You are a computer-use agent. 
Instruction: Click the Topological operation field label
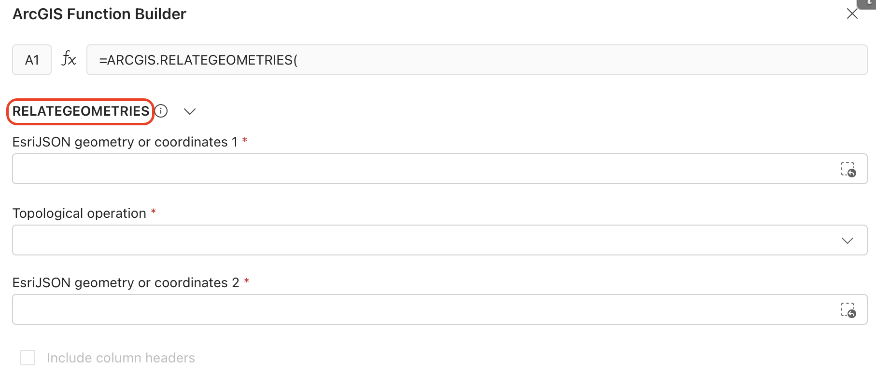click(x=79, y=214)
